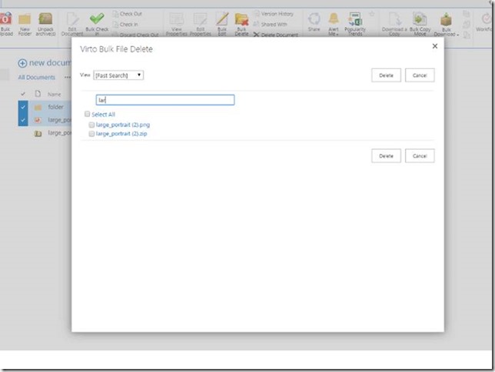Click the Unpack archive(s) ribbon icon
The image size is (495, 372).
coord(46,19)
